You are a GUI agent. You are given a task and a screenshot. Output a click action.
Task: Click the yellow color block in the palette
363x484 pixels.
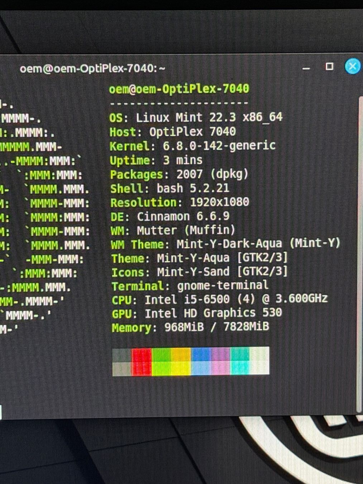181,362
